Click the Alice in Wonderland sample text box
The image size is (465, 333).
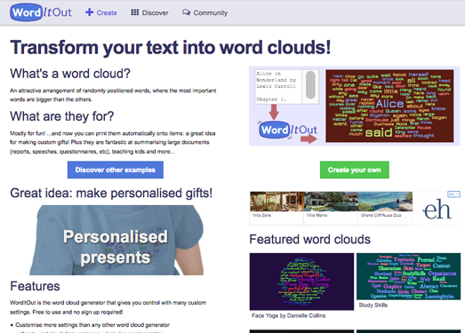[287, 86]
